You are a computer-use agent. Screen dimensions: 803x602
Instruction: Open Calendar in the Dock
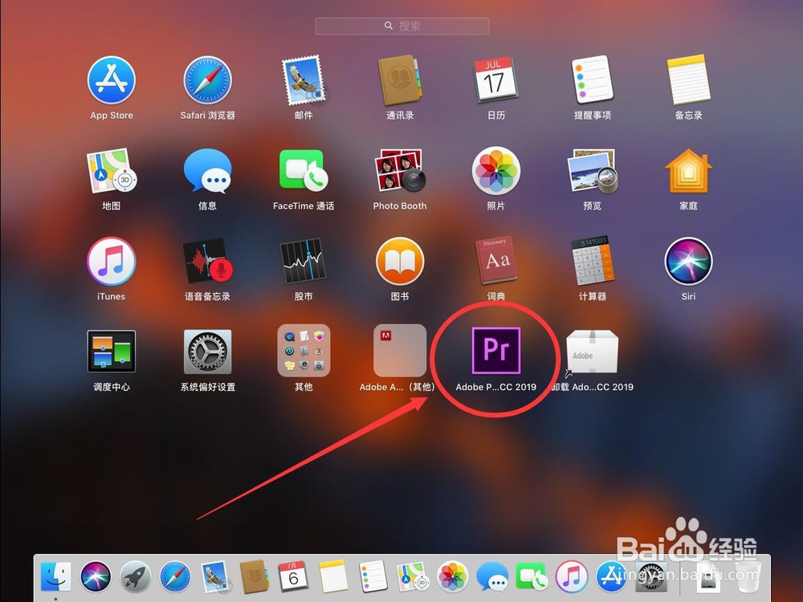pos(293,576)
